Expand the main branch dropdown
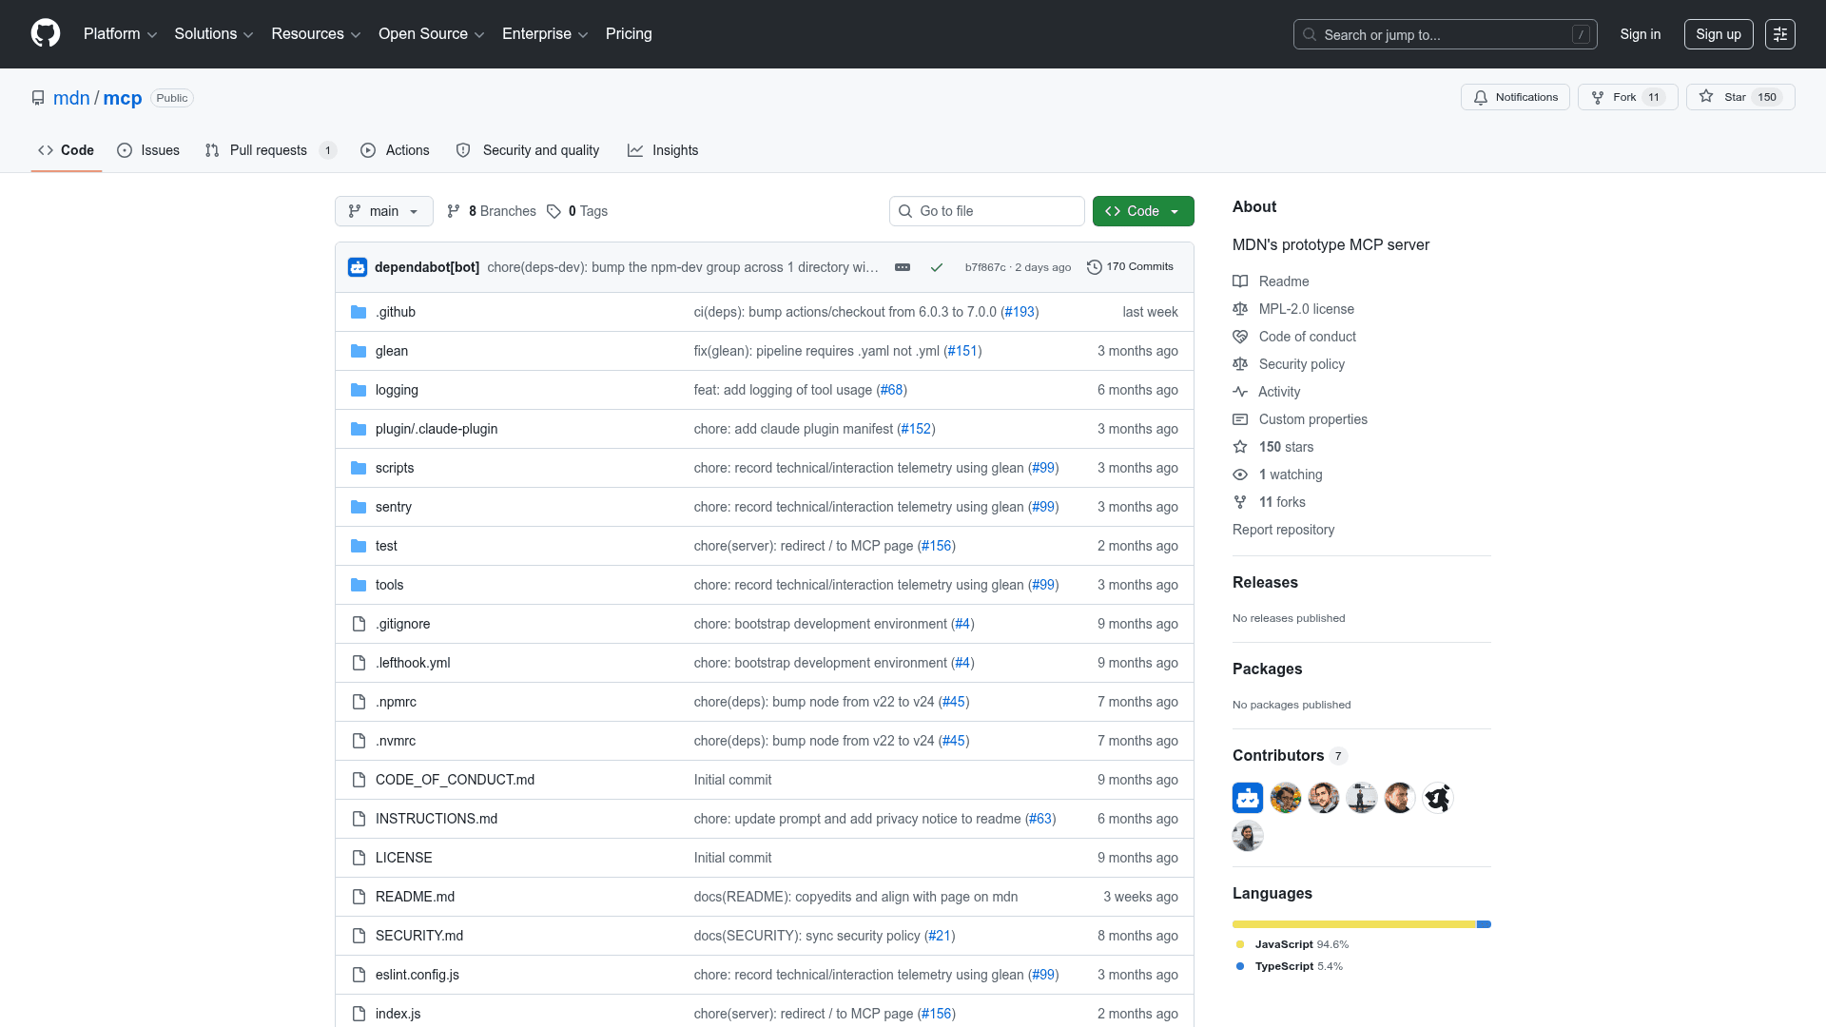The width and height of the screenshot is (1826, 1027). coord(384,211)
